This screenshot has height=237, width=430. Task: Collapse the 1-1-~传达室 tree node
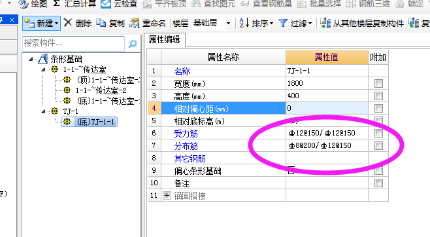coord(43,70)
